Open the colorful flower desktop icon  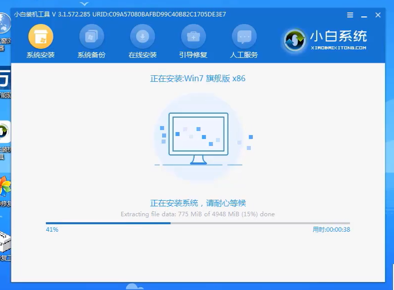tap(4, 188)
